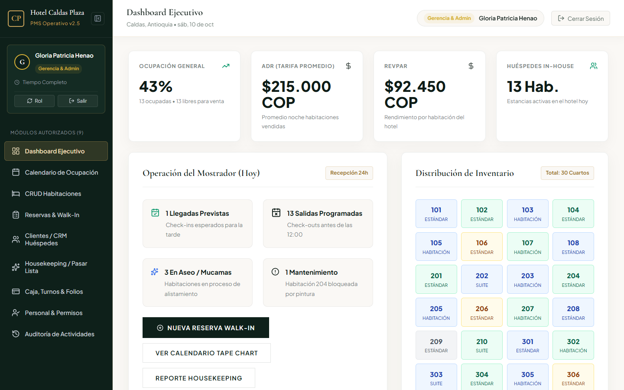Open Caja, Turnos & Folios
624x390 pixels.
pyautogui.click(x=56, y=292)
